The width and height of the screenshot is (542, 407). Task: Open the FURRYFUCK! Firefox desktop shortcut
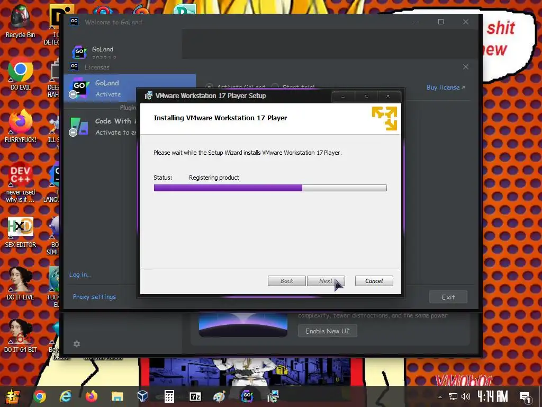(20, 126)
